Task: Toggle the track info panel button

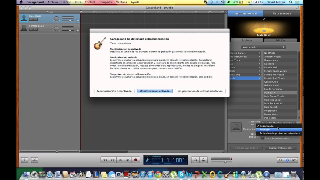Action: click(x=287, y=160)
